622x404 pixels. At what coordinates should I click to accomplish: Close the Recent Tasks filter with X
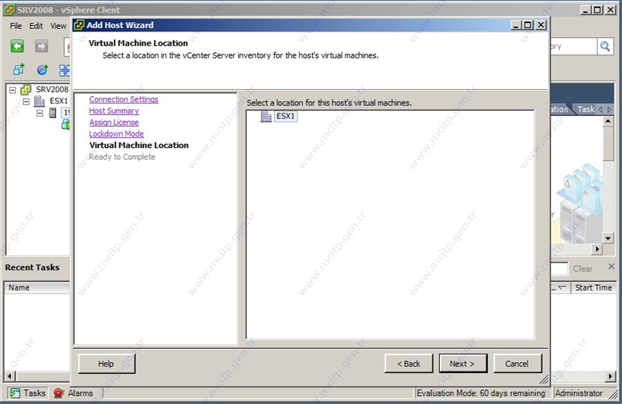(x=611, y=267)
